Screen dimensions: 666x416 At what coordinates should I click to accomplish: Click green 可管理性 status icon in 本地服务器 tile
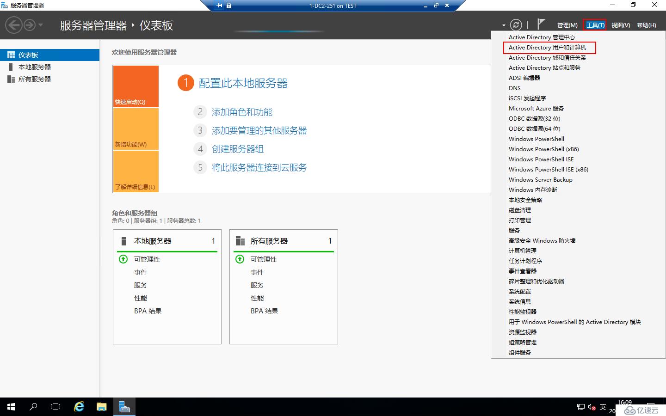tap(123, 259)
